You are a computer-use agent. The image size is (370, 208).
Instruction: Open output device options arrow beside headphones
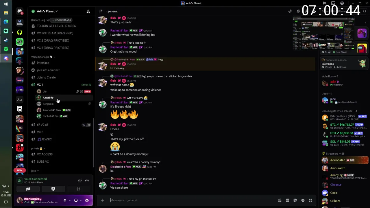point(81,200)
